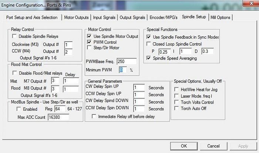Enable Step/Dir Motor checkbox
The width and height of the screenshot is (259, 153).
pos(89,48)
